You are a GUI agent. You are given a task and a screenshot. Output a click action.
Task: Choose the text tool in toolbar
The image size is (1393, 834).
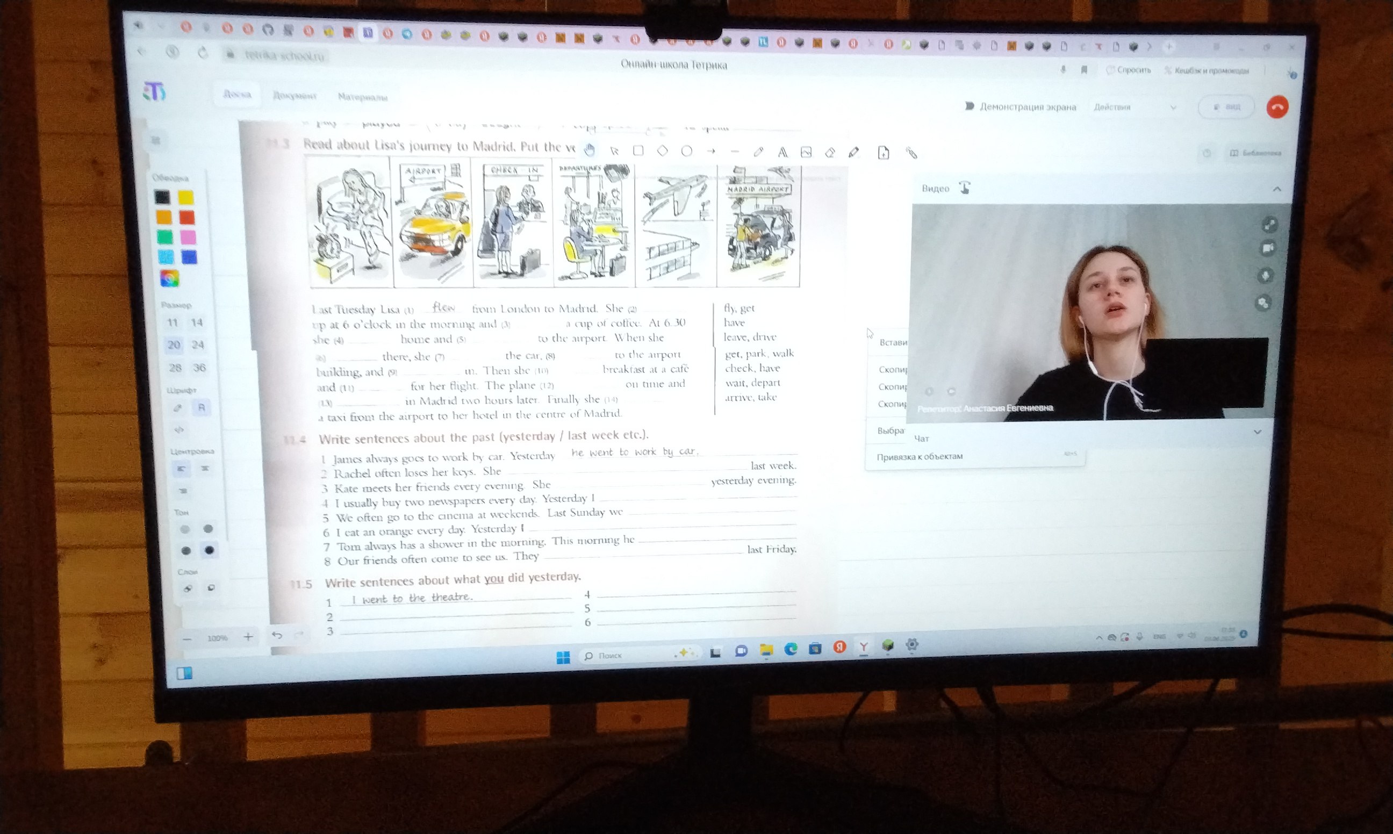tap(781, 152)
